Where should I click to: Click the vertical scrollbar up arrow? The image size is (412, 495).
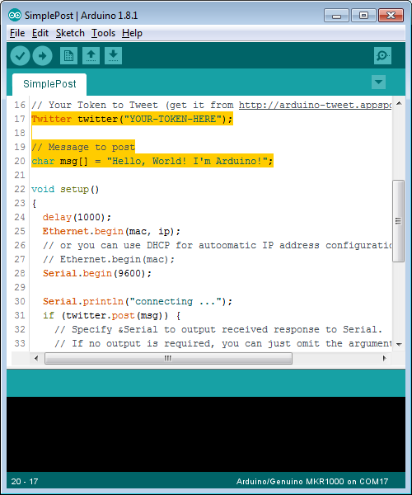click(399, 103)
